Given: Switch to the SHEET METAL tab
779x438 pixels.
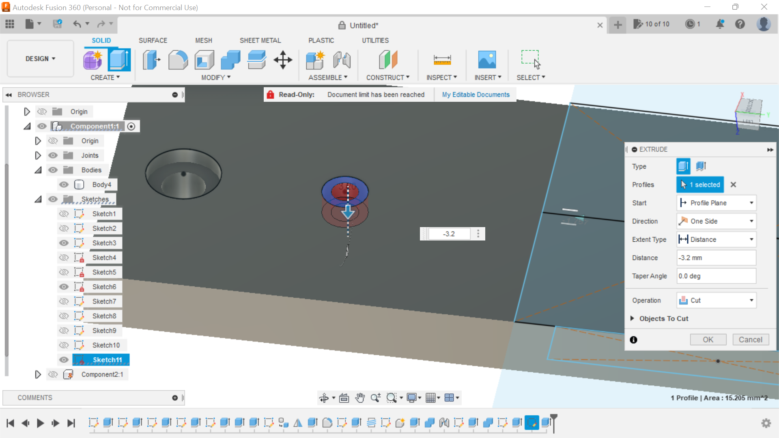Looking at the screenshot, I should (x=260, y=40).
